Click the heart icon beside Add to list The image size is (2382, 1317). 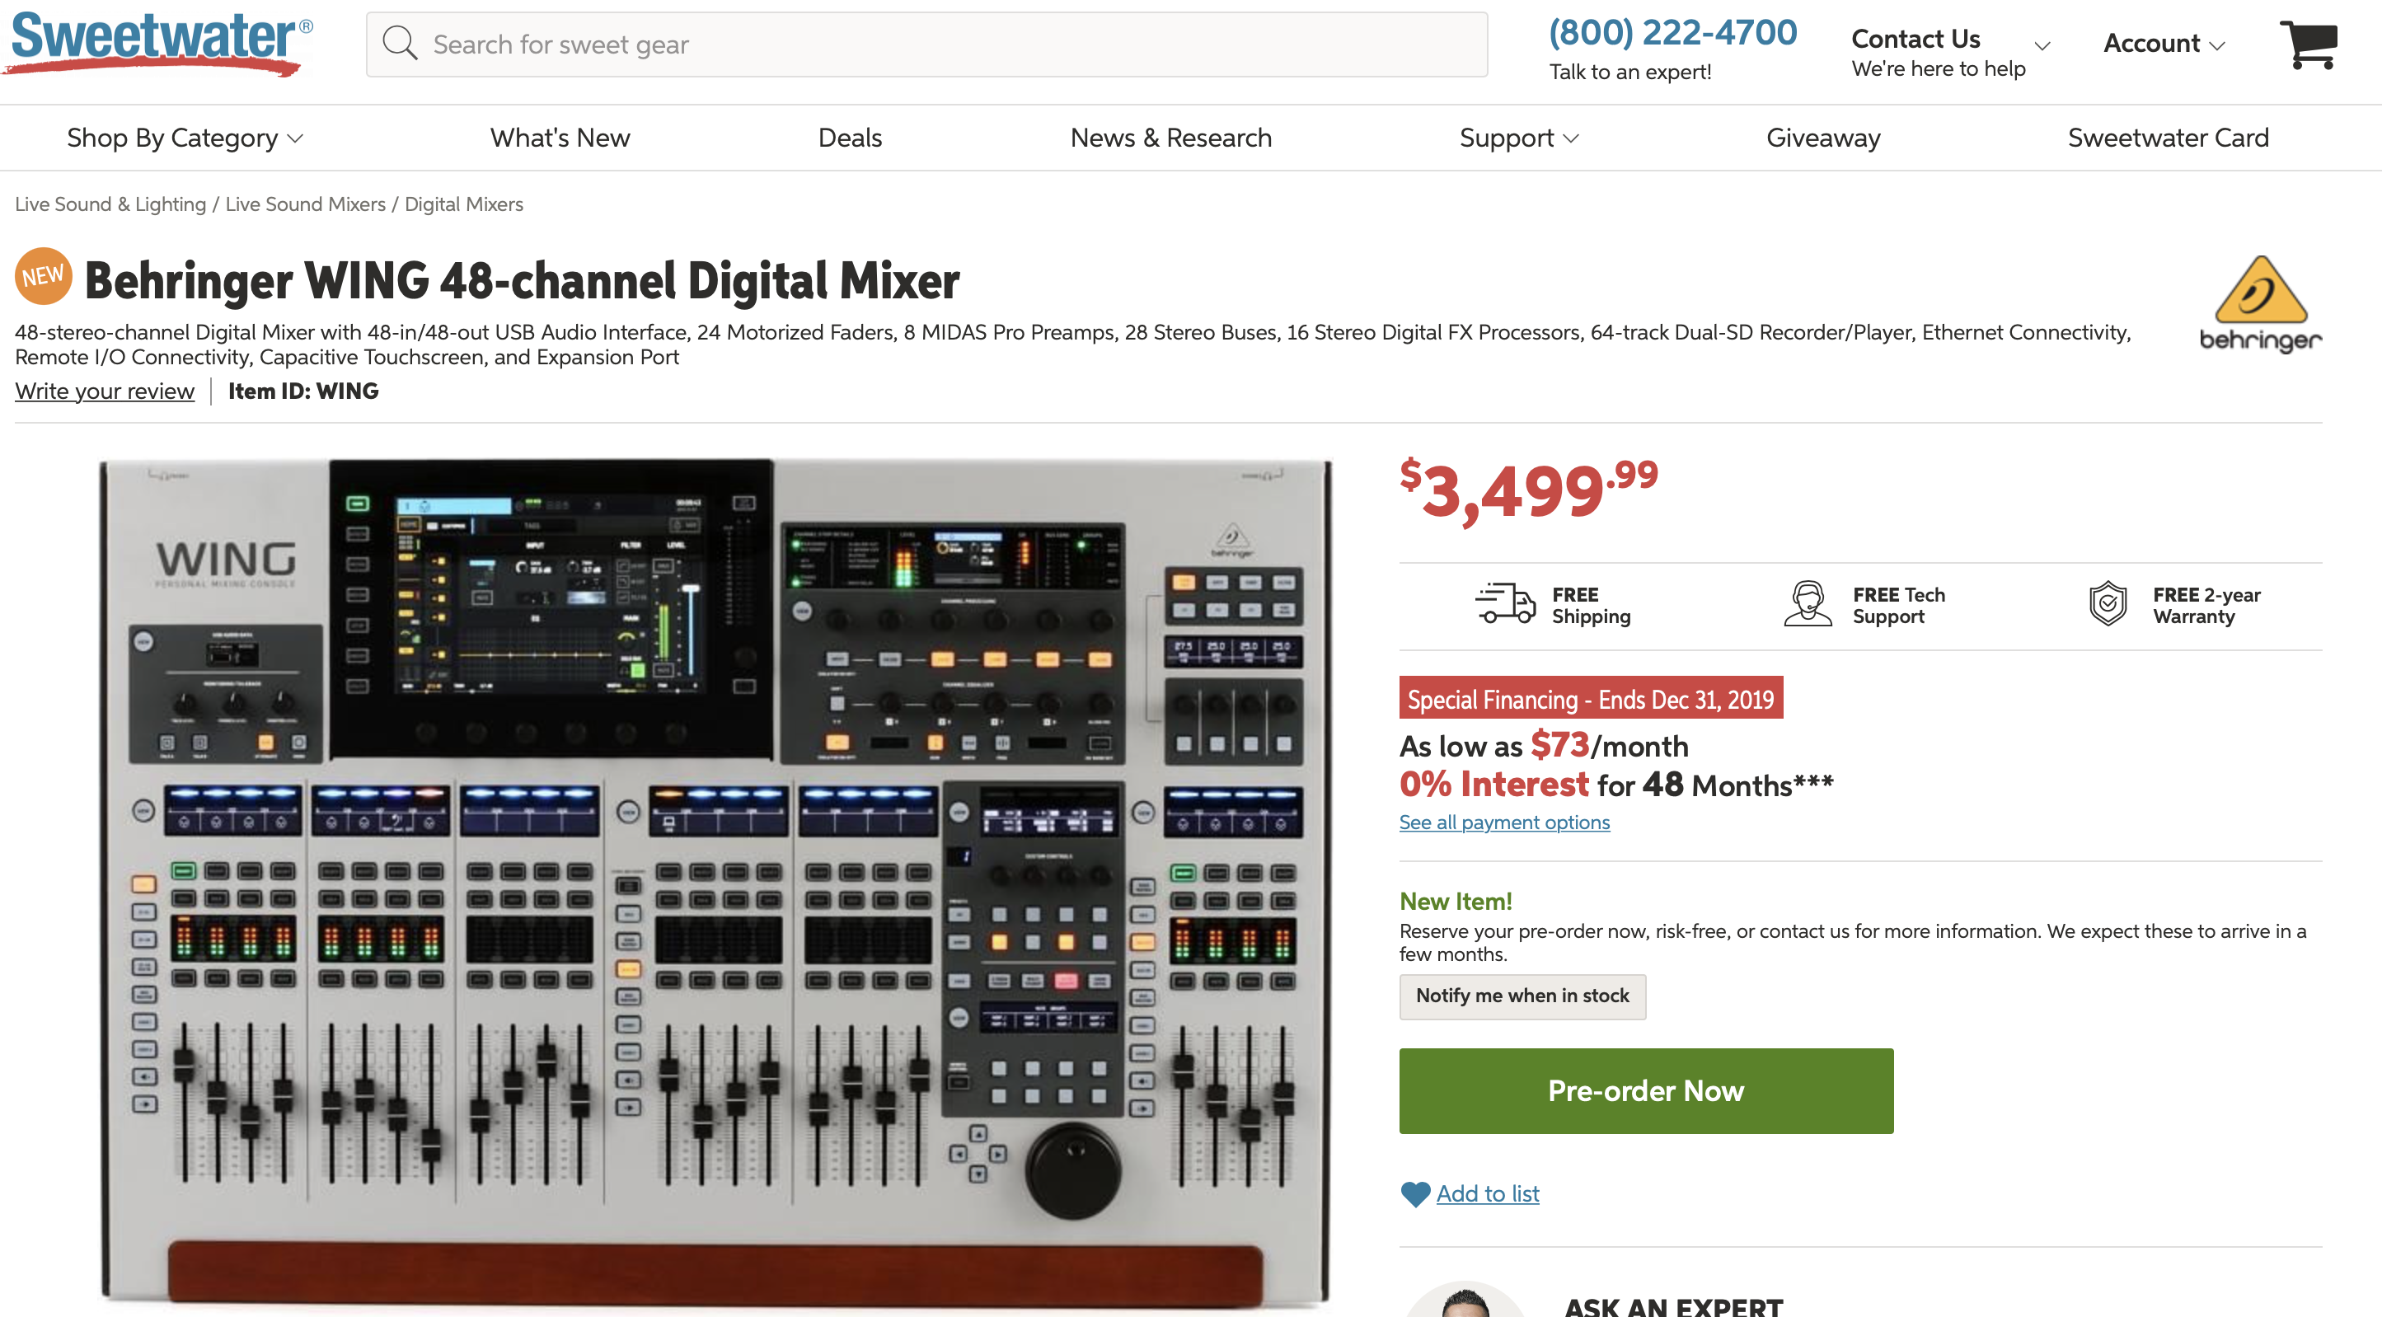pos(1414,1194)
